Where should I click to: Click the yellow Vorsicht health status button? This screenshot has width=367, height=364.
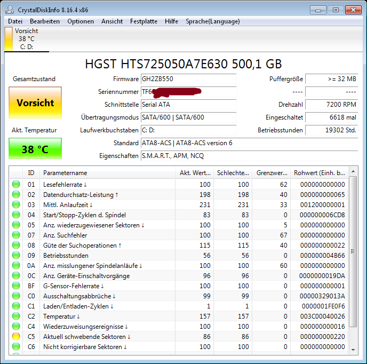35,102
